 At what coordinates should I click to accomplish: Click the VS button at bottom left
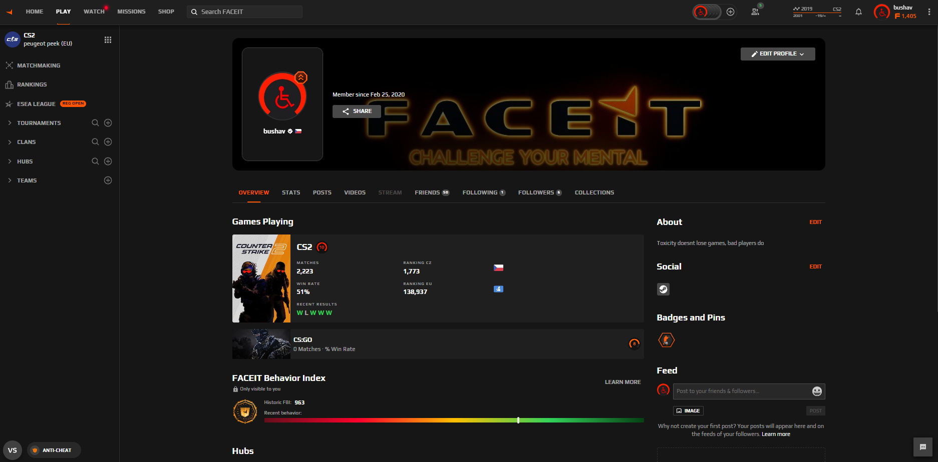(13, 450)
